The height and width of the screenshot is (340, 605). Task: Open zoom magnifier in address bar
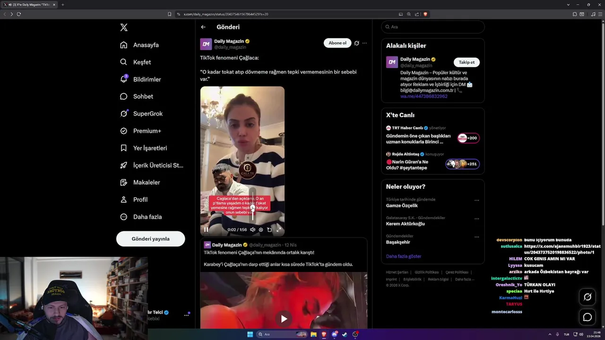(409, 14)
